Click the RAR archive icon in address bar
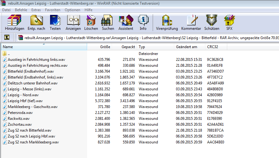Image resolution: width=279 pixels, height=158 pixels. (21, 38)
